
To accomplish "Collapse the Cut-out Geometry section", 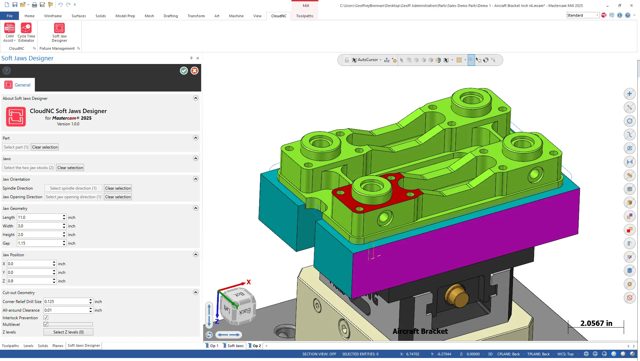I will click(196, 292).
